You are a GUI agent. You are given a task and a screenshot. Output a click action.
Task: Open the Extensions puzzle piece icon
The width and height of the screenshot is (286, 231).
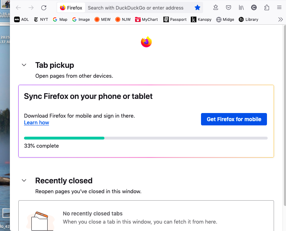click(267, 7)
